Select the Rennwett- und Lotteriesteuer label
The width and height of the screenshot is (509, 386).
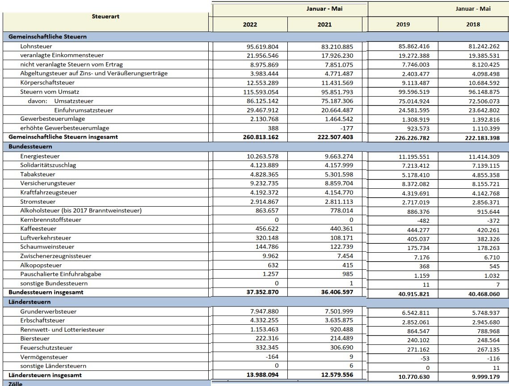[x=62, y=330]
